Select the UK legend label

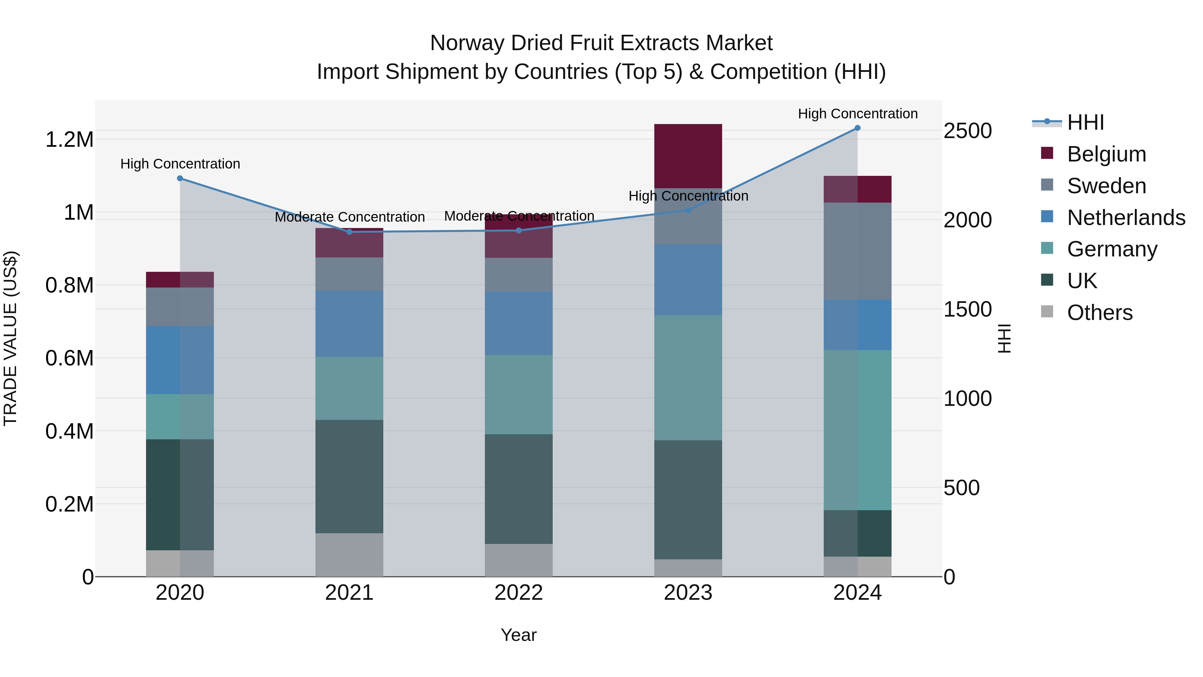click(1082, 281)
